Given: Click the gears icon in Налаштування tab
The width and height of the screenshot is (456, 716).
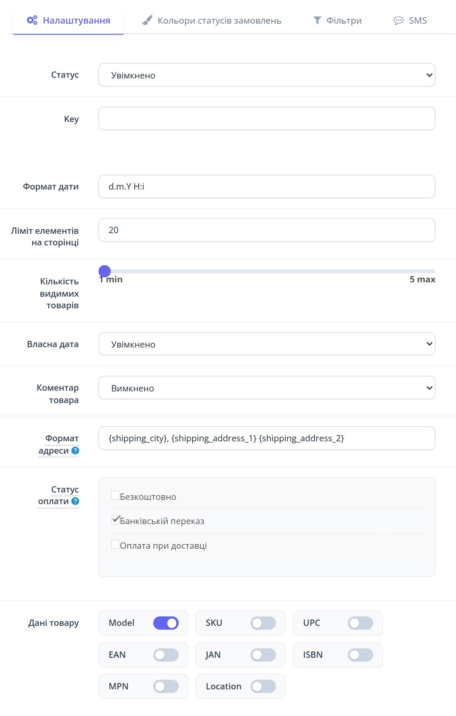Looking at the screenshot, I should point(32,20).
